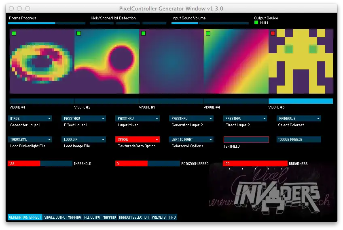The height and width of the screenshot is (230, 343).
Task: Open the PASSTHRU Effect Layer 2 dropdown
Action: 245,119
